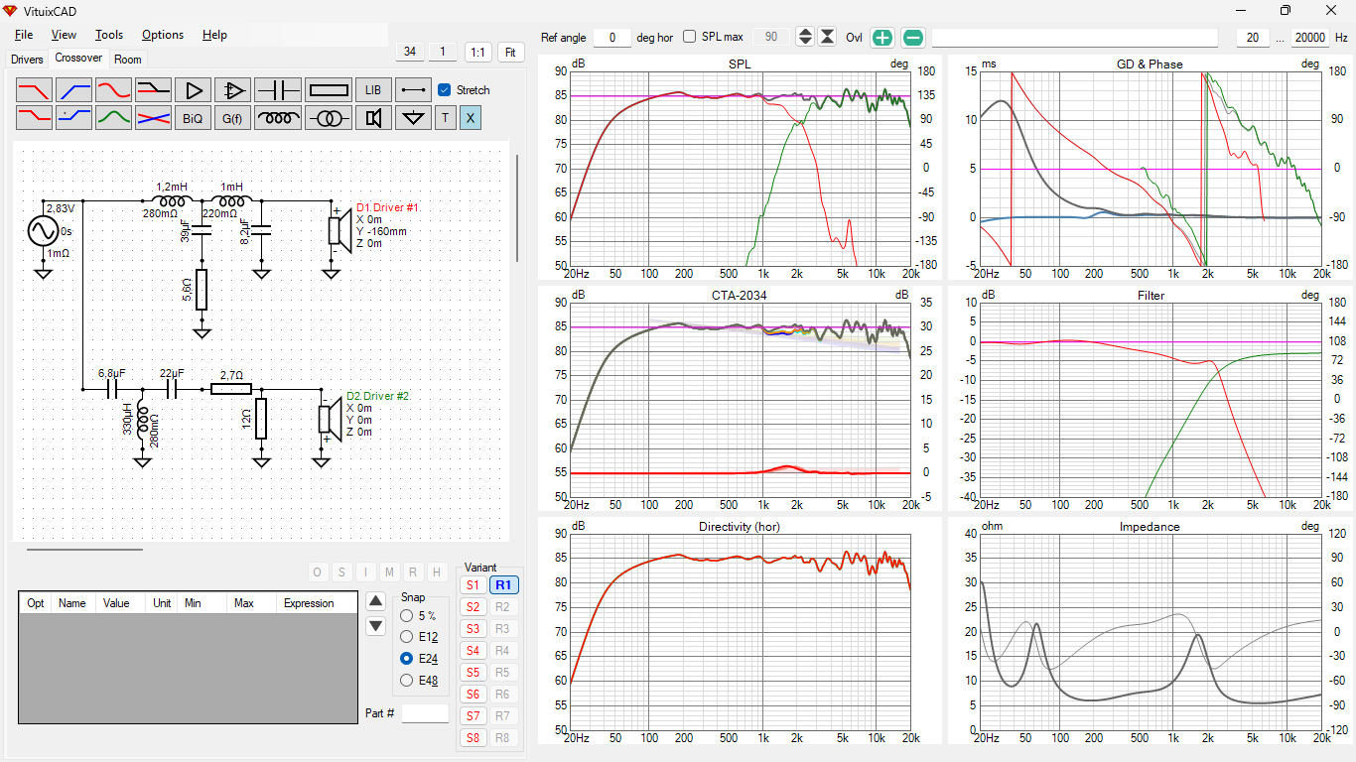The width and height of the screenshot is (1356, 762).
Task: Switch to variant S8
Action: [473, 738]
